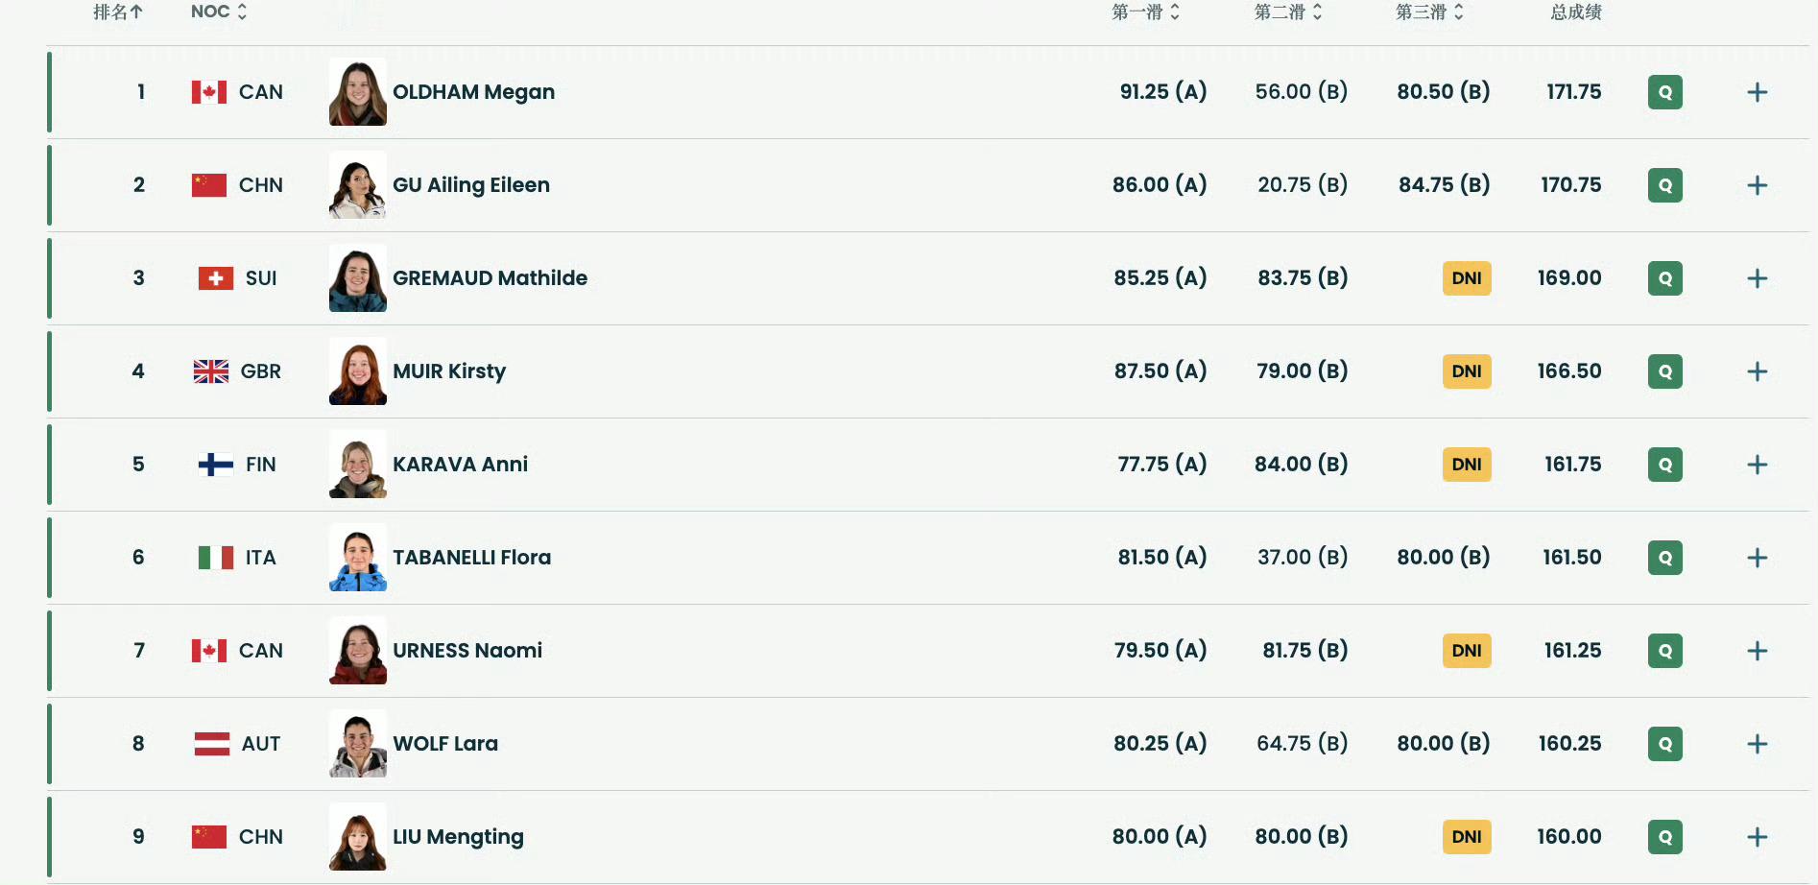Expand URNESS Naomi row details
1818x885 pixels.
coord(1757,651)
